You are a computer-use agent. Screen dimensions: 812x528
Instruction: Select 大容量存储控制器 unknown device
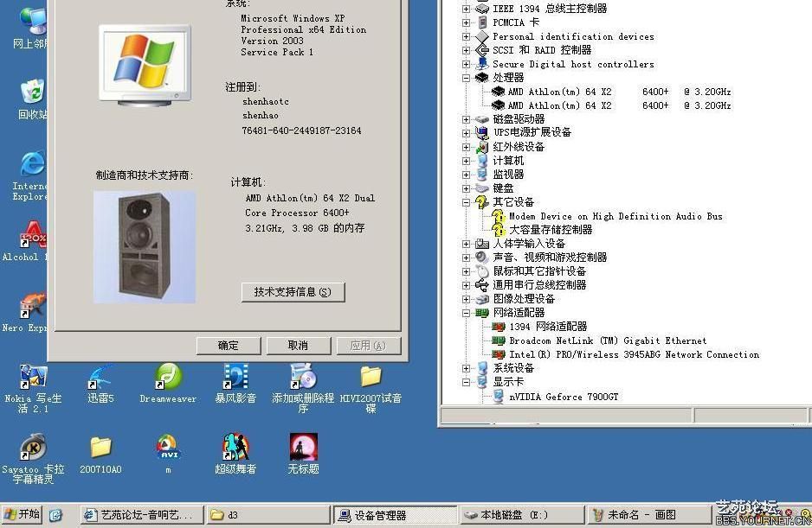pos(551,230)
